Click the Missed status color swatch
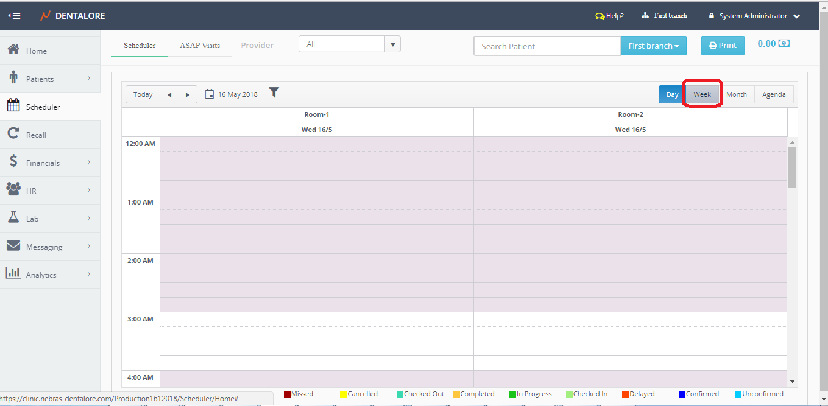828x406 pixels. click(288, 394)
